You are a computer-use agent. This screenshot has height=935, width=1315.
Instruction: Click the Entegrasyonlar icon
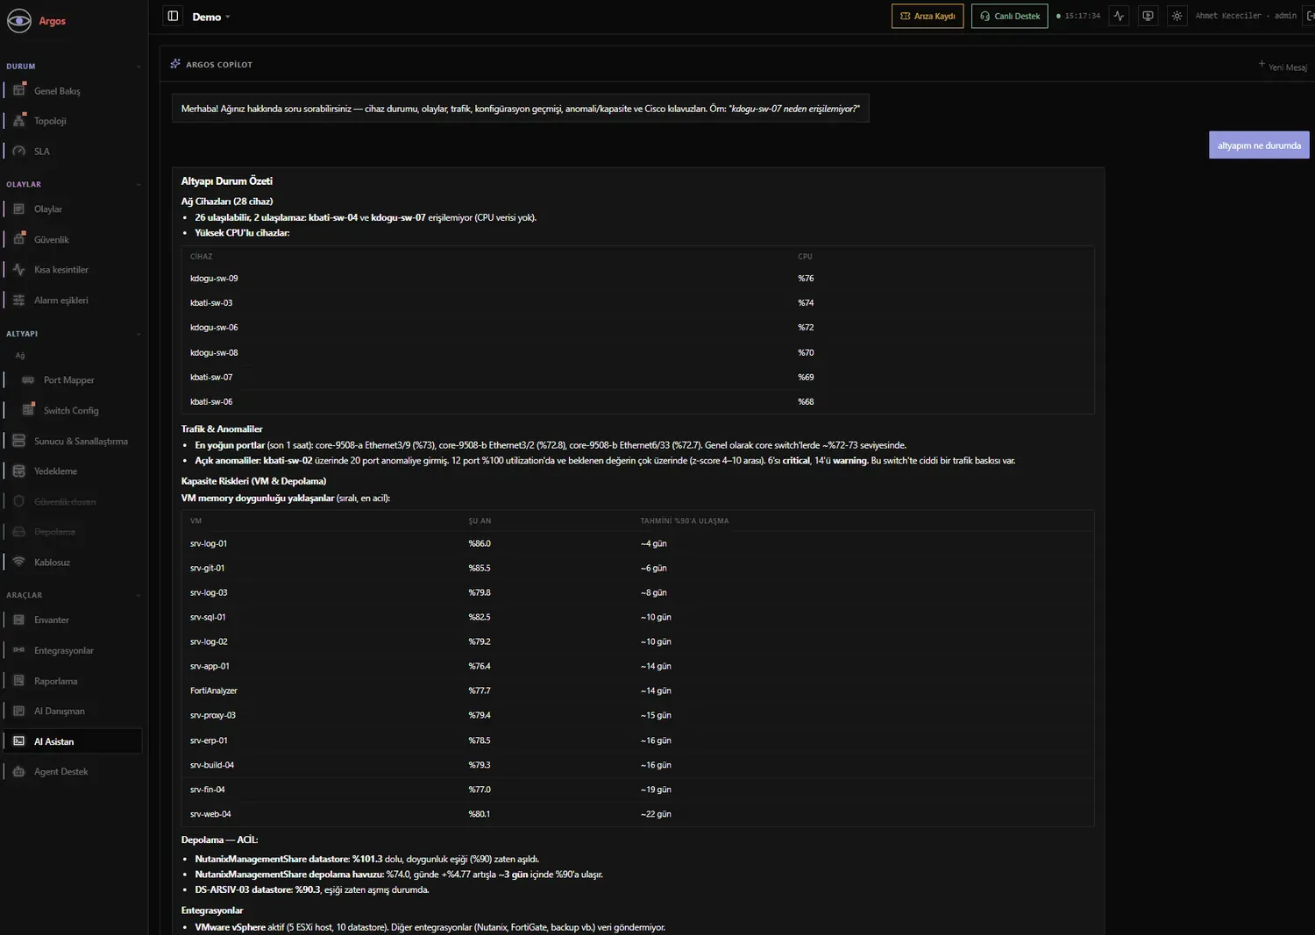tap(19, 650)
